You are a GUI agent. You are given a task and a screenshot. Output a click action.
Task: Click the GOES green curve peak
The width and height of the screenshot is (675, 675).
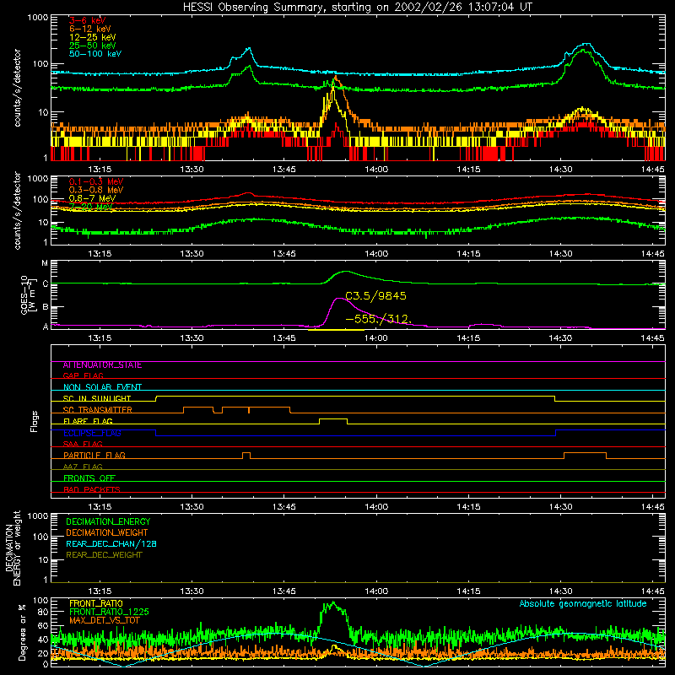(x=346, y=272)
